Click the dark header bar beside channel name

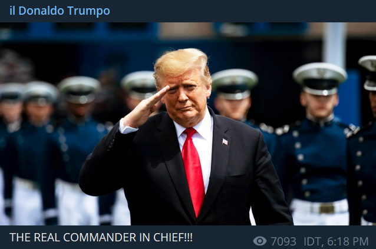(242, 11)
